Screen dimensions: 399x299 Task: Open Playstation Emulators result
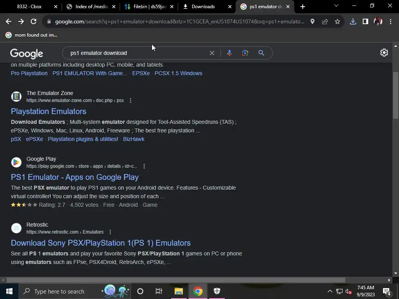48,111
